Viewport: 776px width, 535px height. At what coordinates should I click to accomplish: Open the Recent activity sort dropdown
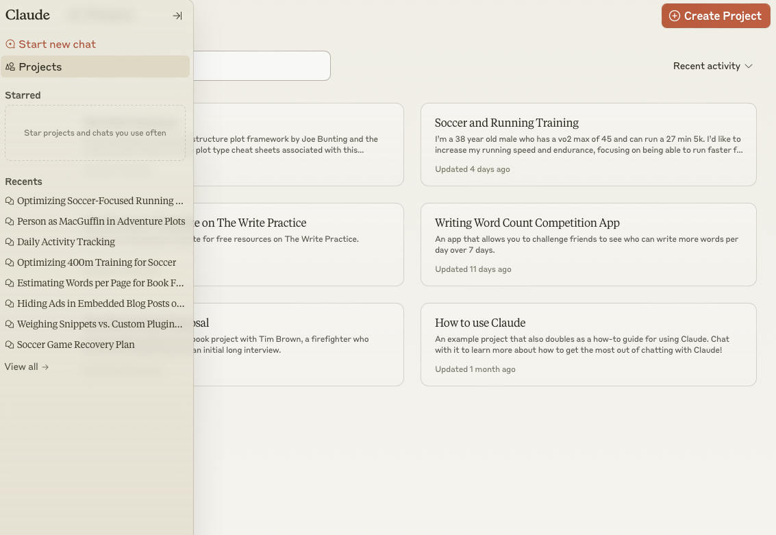click(713, 66)
